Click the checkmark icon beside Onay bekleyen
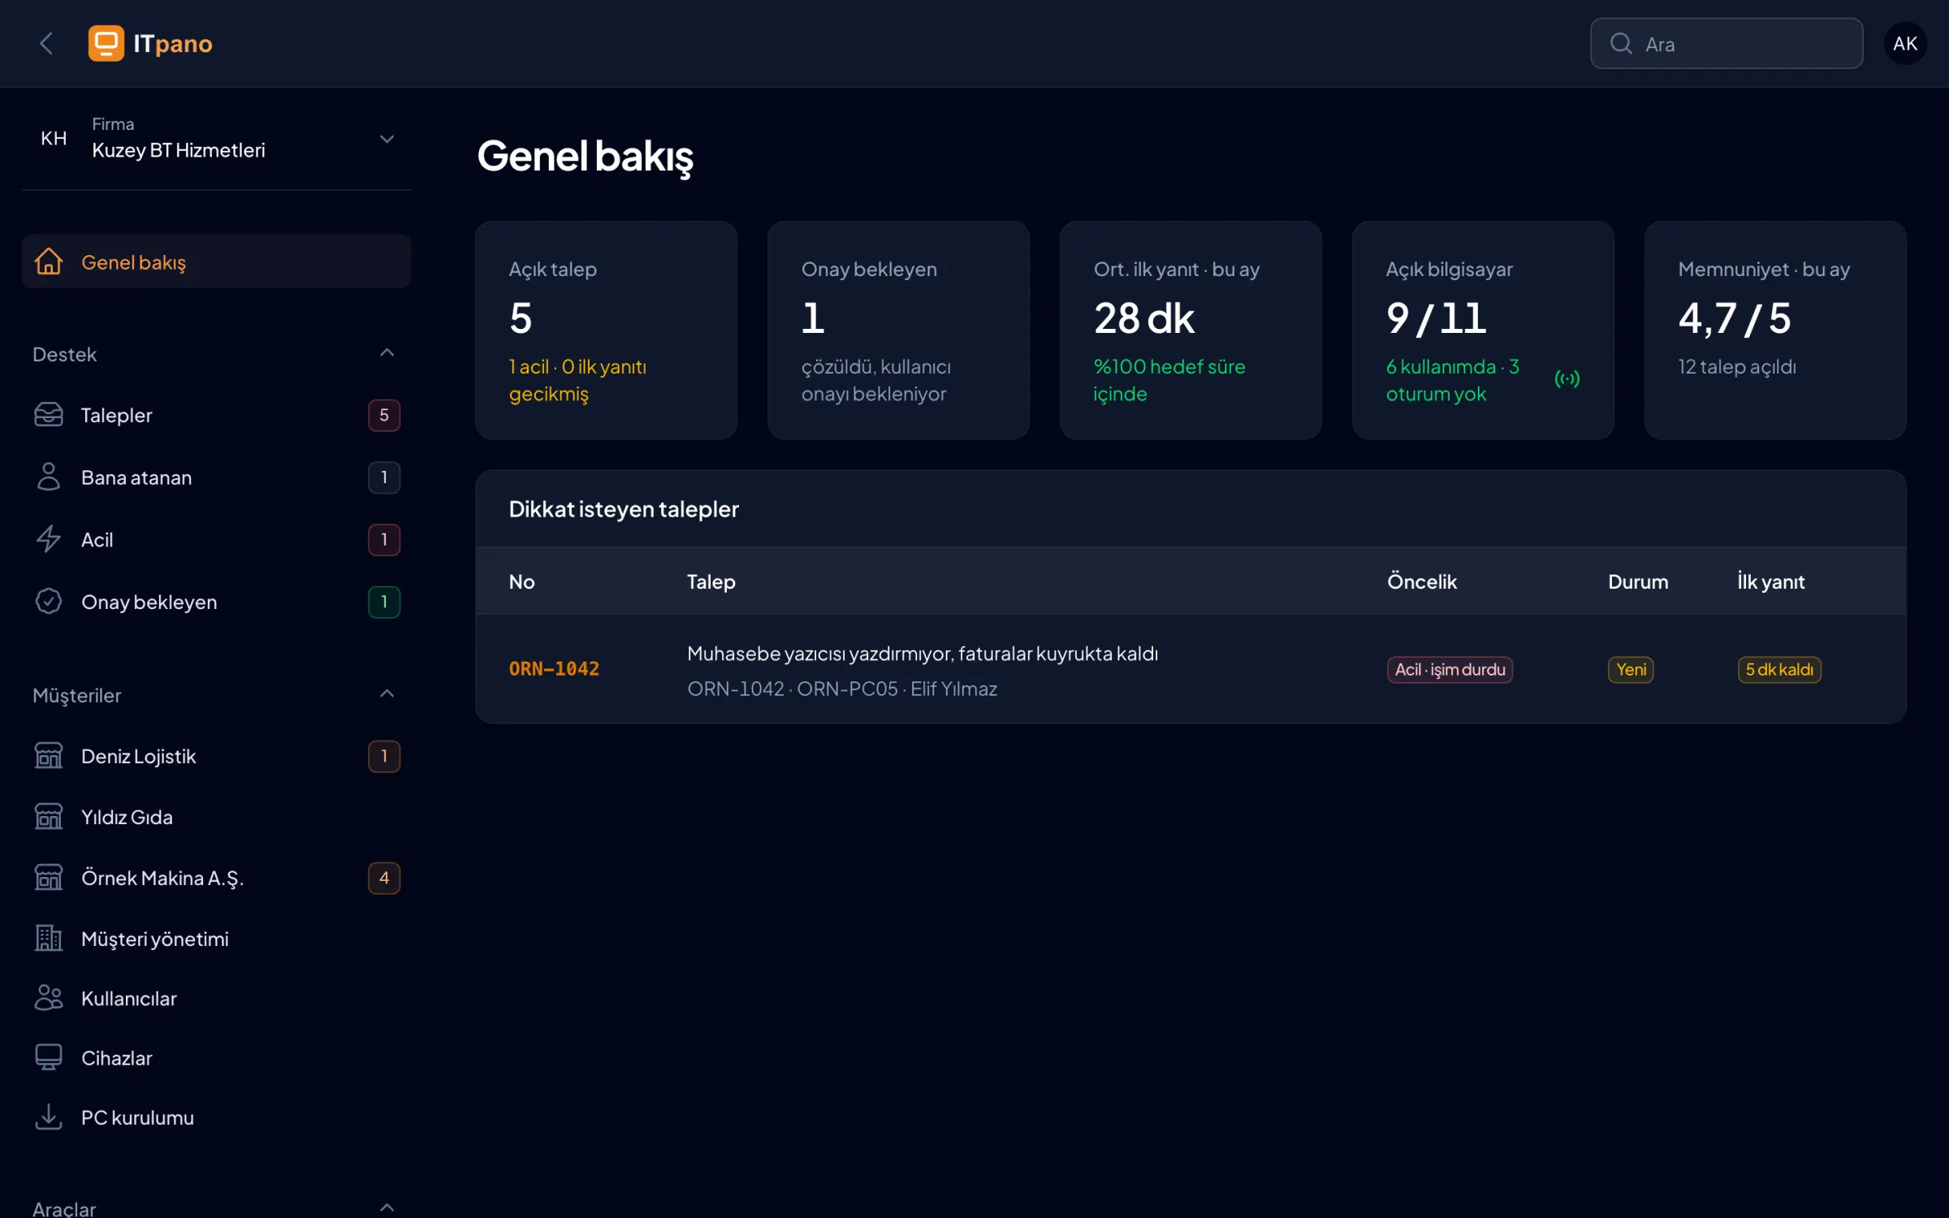The width and height of the screenshot is (1949, 1218). [x=49, y=602]
